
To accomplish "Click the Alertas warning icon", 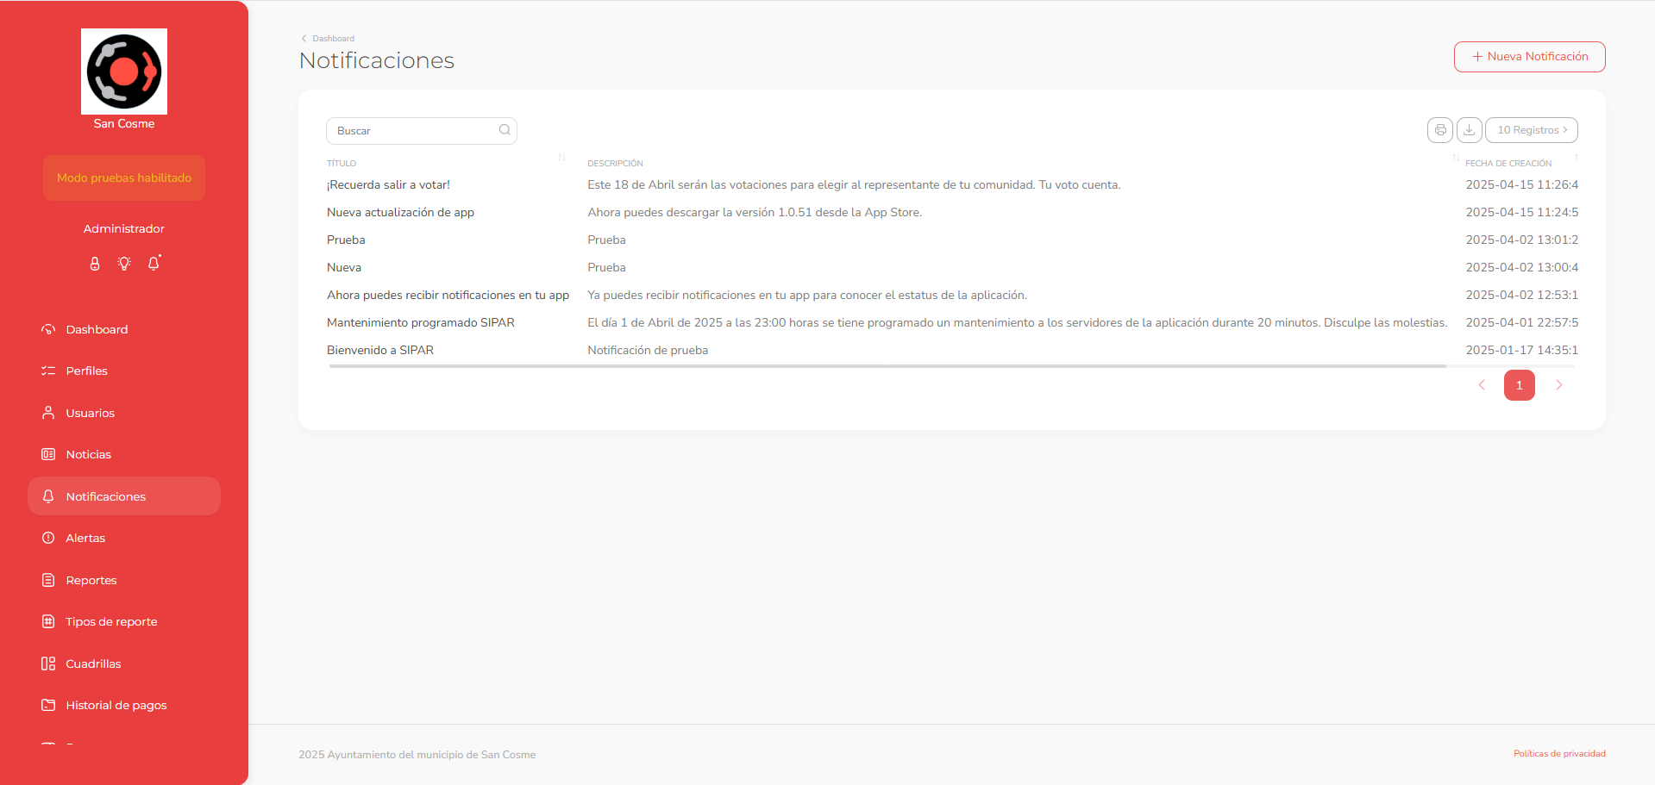I will pos(48,538).
